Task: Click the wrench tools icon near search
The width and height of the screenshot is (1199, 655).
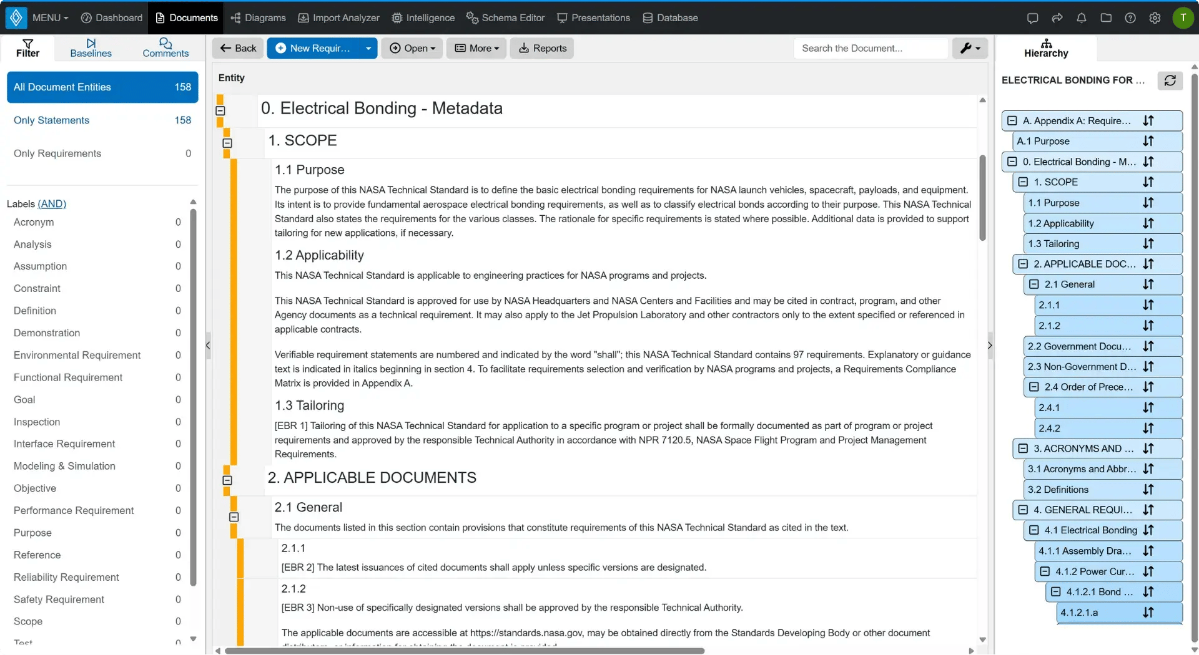Action: tap(970, 48)
